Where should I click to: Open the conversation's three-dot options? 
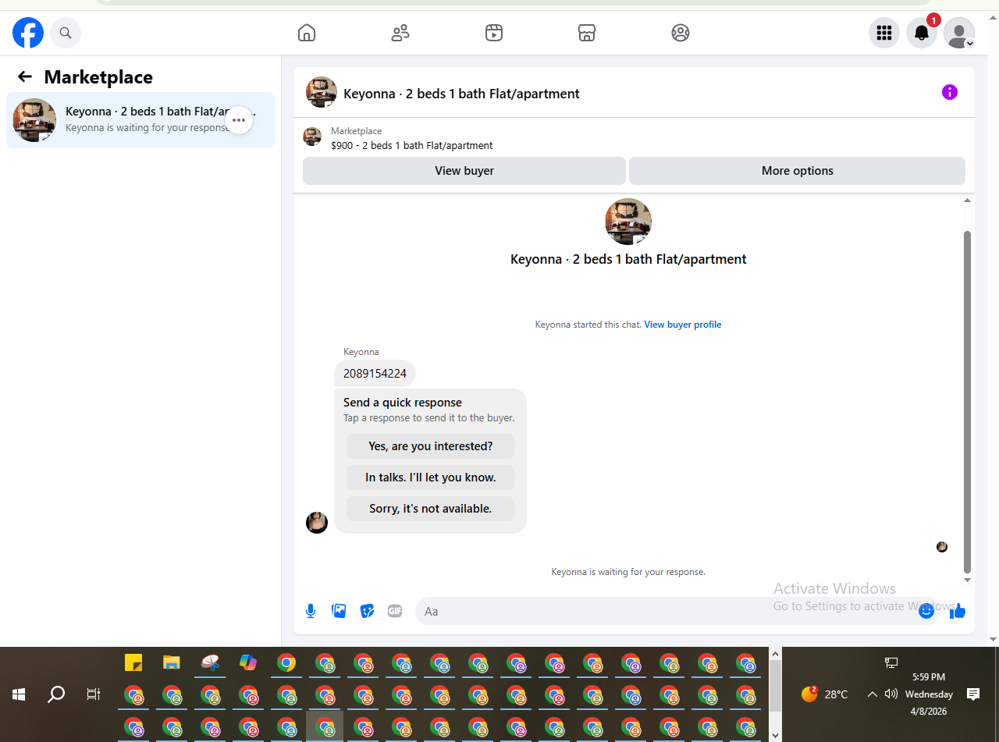point(239,120)
